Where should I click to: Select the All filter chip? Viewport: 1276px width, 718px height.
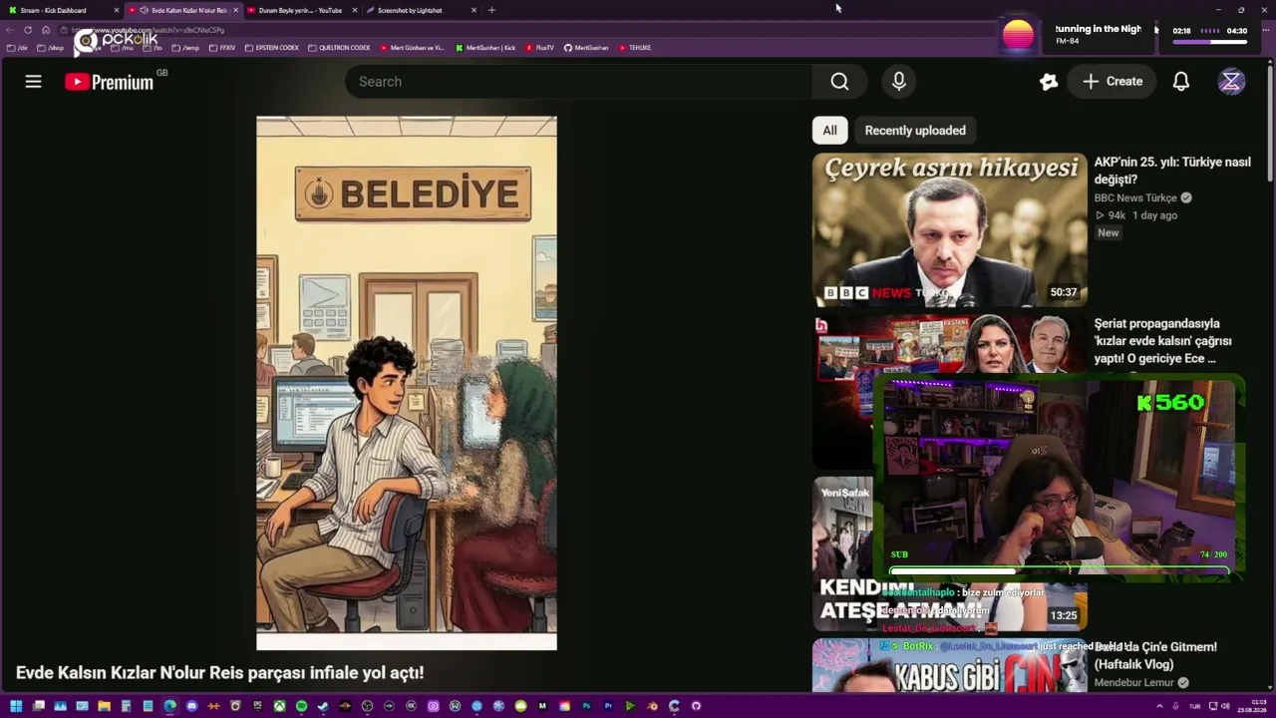pyautogui.click(x=829, y=131)
